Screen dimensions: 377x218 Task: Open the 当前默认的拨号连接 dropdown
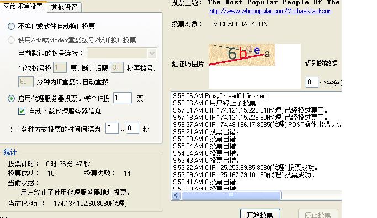[x=152, y=54]
